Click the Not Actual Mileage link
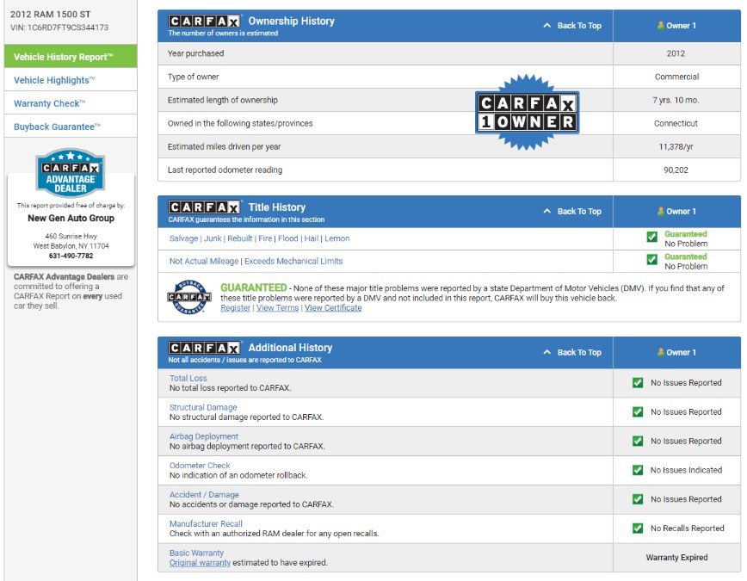Screen dimensions: 747x581 click(204, 261)
